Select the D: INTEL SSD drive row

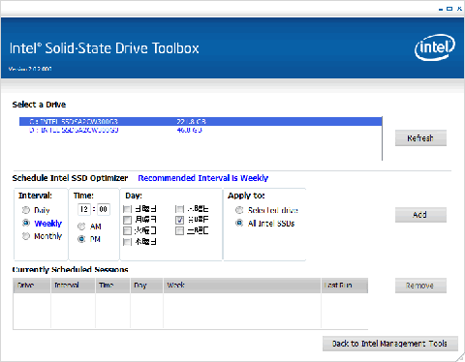pos(201,130)
